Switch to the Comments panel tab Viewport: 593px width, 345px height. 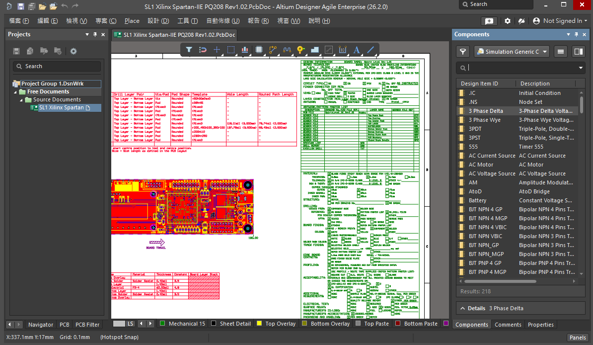[508, 325]
